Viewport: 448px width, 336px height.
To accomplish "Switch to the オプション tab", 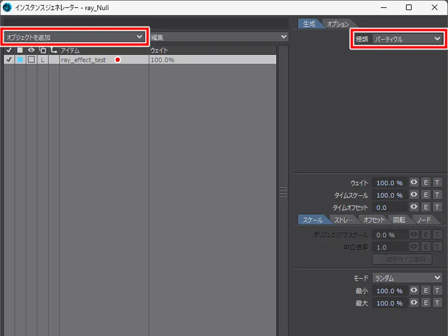I will coord(338,24).
